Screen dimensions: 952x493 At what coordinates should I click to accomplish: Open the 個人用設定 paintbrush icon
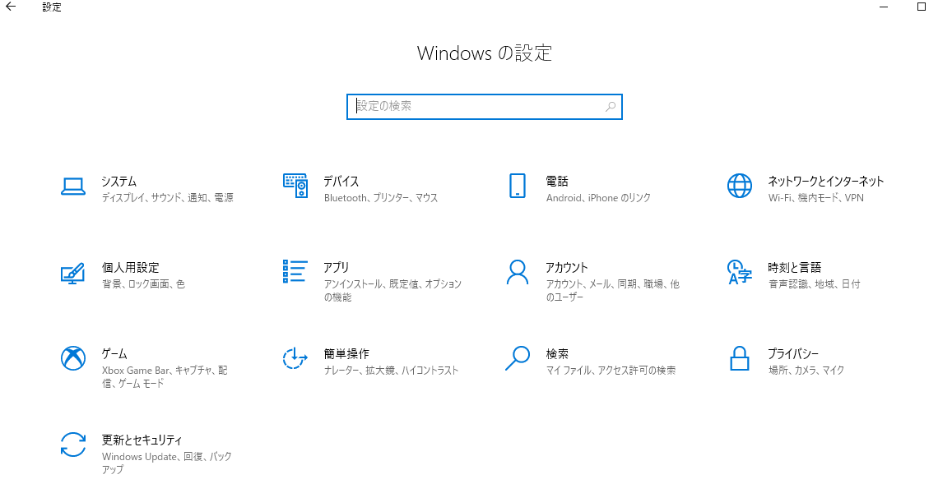point(73,274)
